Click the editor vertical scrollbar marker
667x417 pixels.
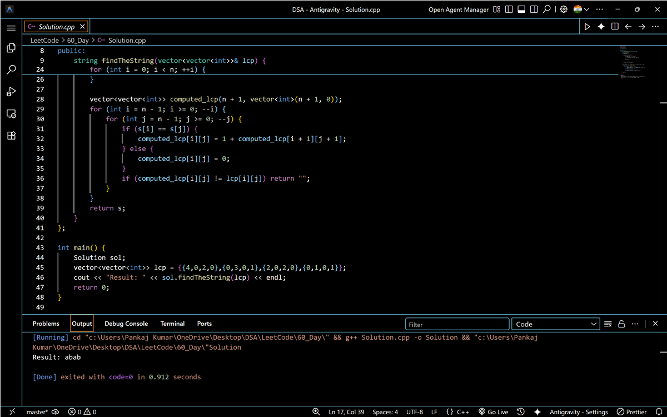[663, 103]
